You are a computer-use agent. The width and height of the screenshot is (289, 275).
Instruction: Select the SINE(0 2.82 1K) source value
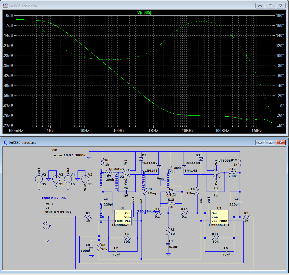pyautogui.click(x=58, y=212)
